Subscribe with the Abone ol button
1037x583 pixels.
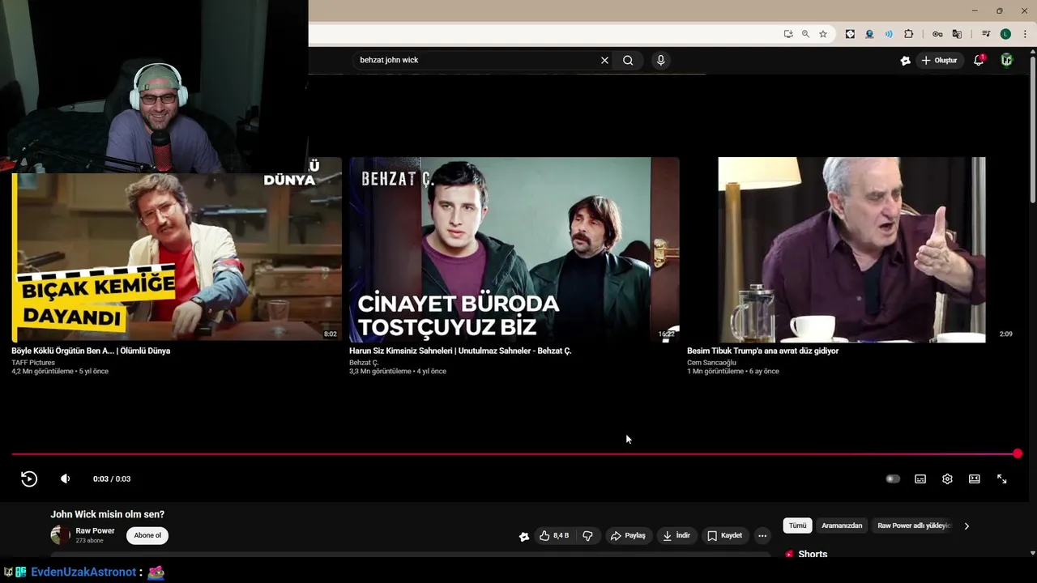pos(147,535)
